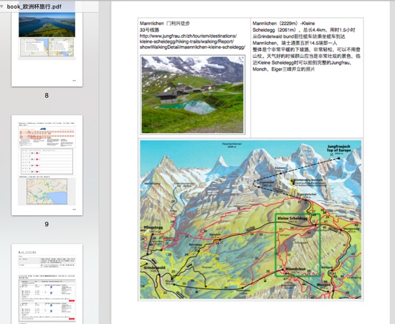
Task: Click the Kleine Scheidegg chalet and pond photo
Action: pyautogui.click(x=193, y=94)
